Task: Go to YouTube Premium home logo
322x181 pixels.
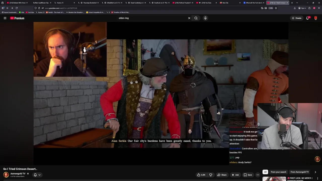Action: click(x=17, y=18)
